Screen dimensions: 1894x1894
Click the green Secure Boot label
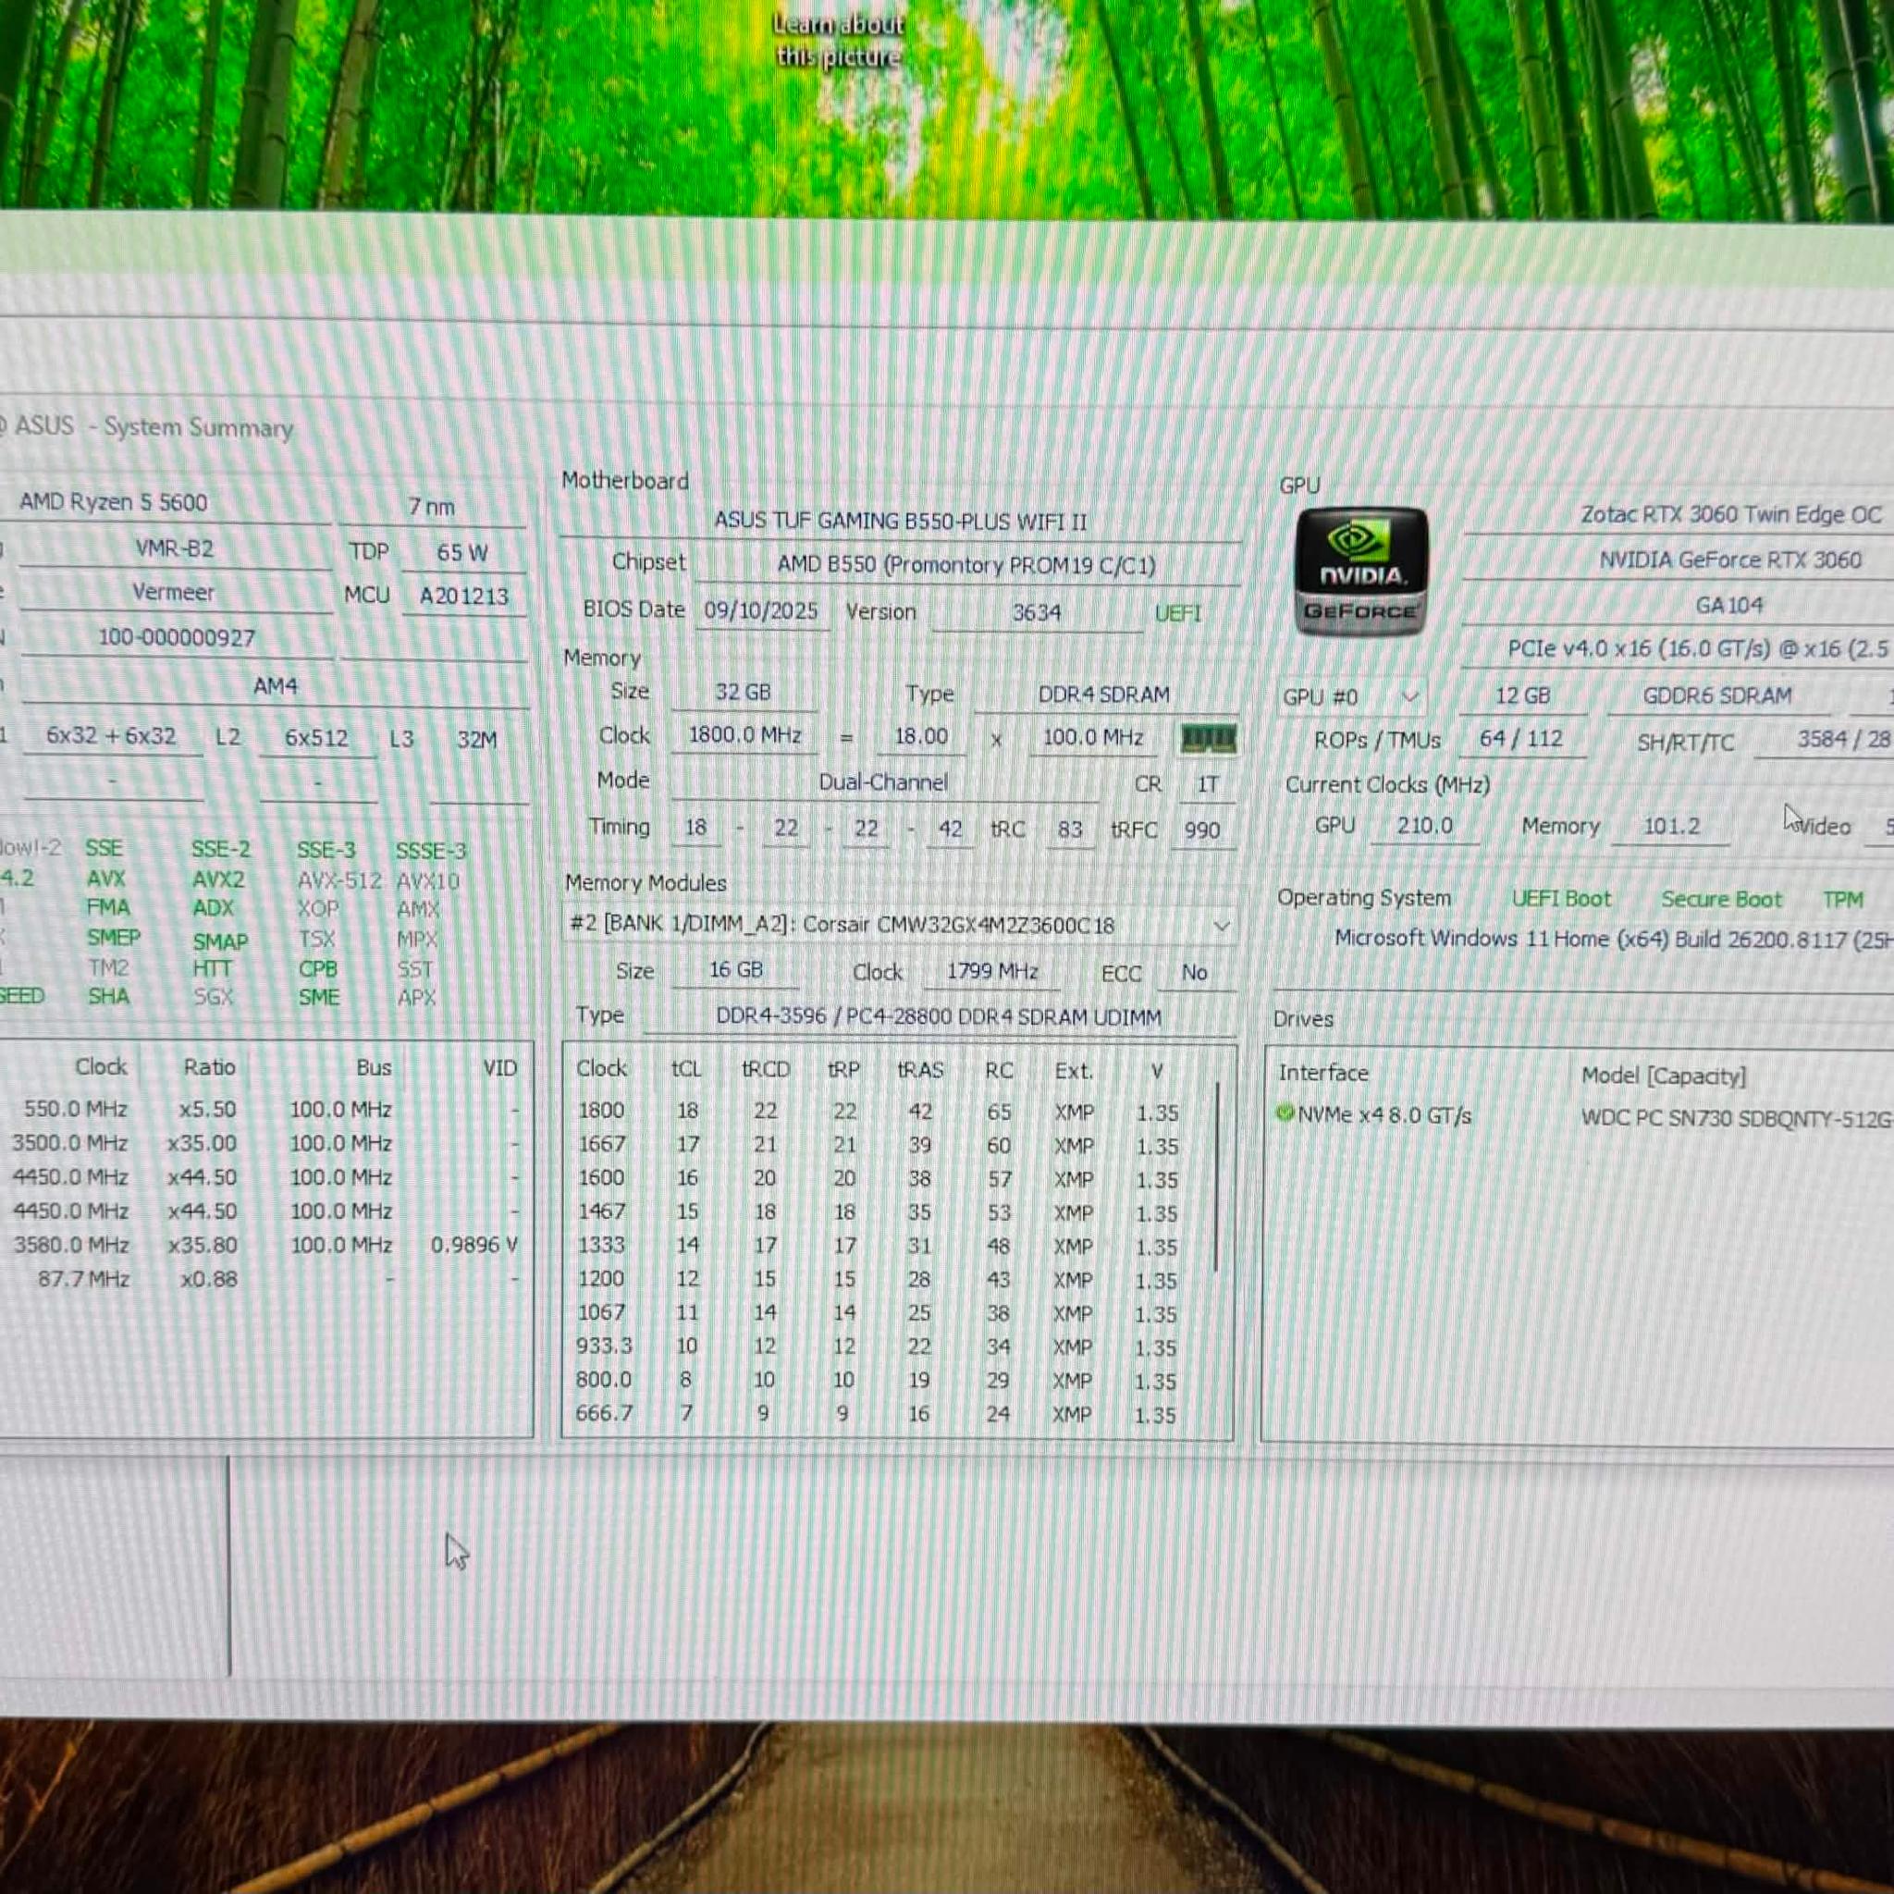[1720, 900]
